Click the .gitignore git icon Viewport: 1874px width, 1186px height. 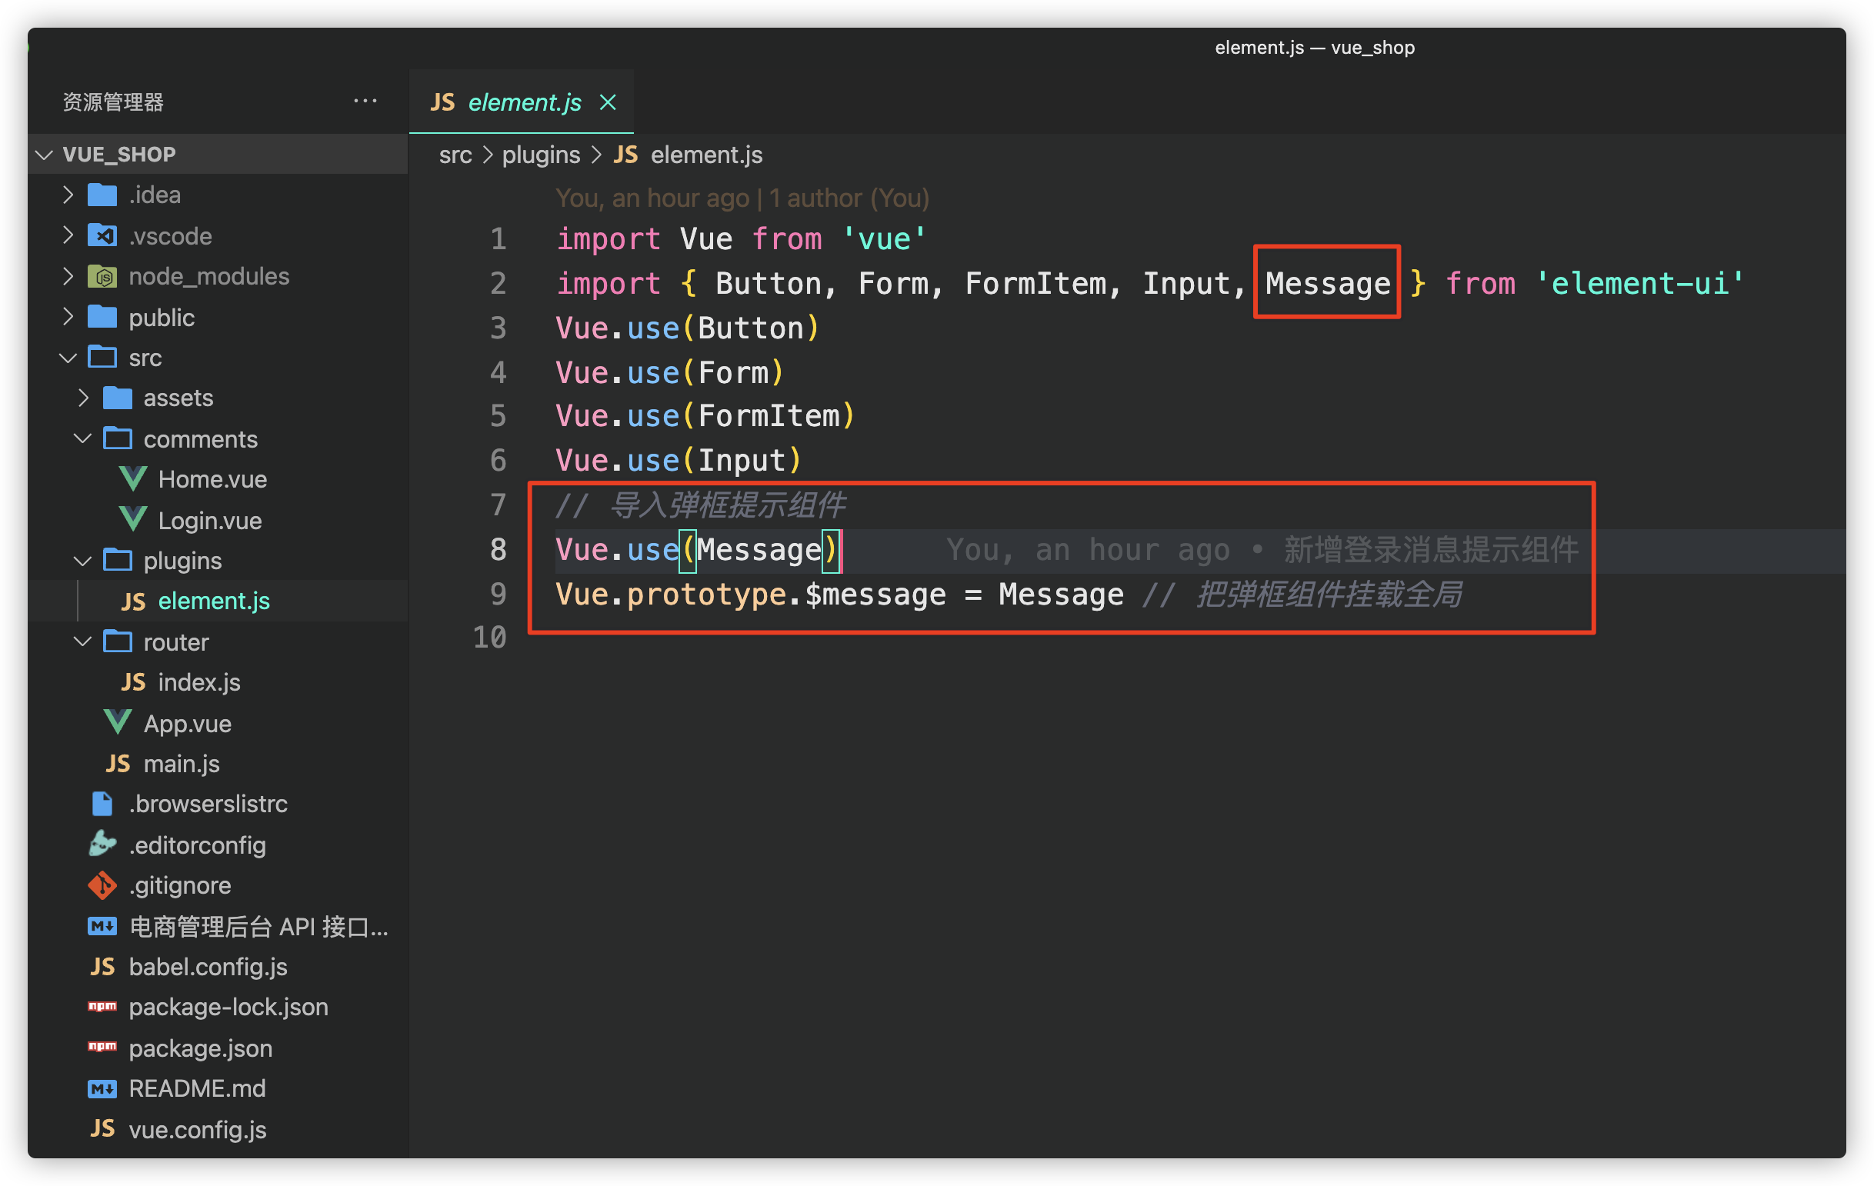tap(102, 885)
